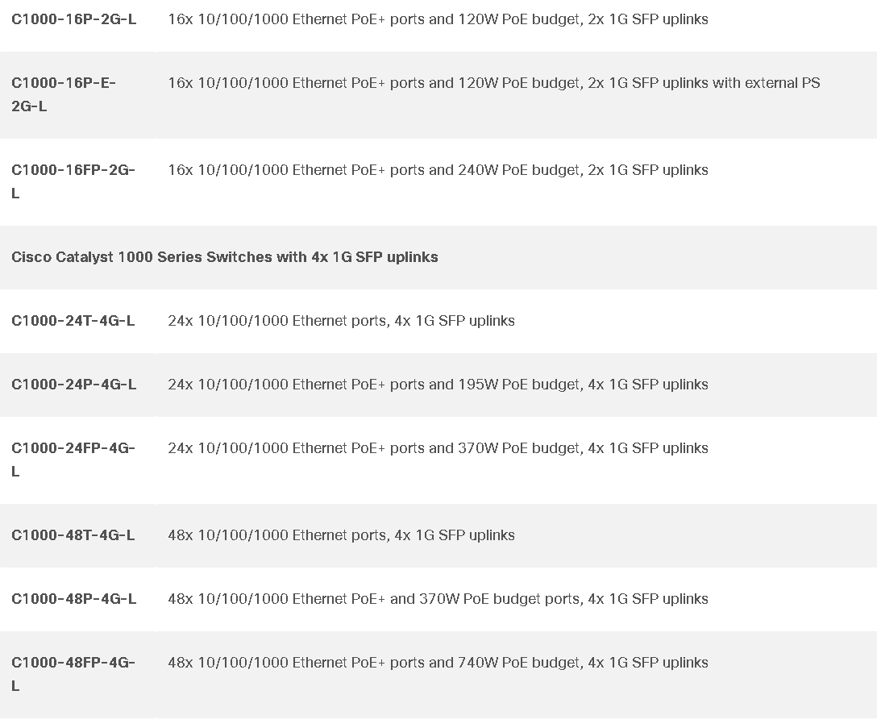Click the 24-port 370W PoE budget description
The image size is (877, 728).
pos(438,448)
